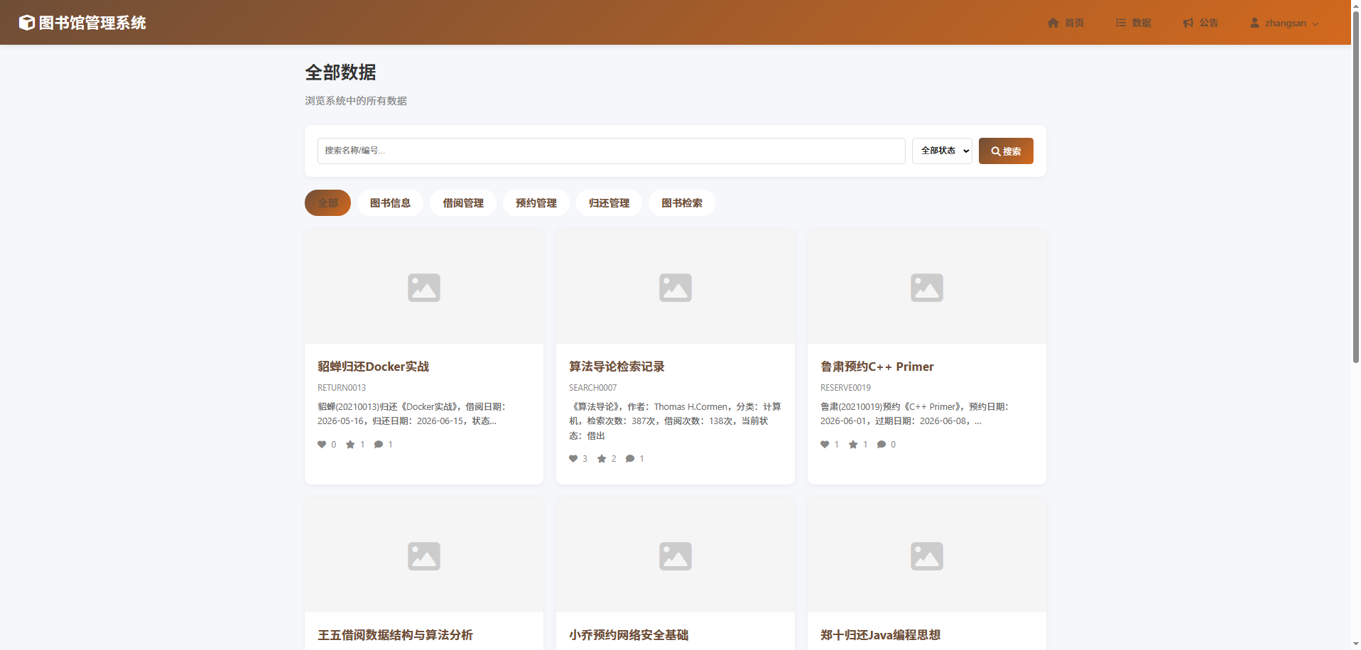The height and width of the screenshot is (650, 1361).
Task: Select the 全部 filter tab
Action: tap(327, 203)
